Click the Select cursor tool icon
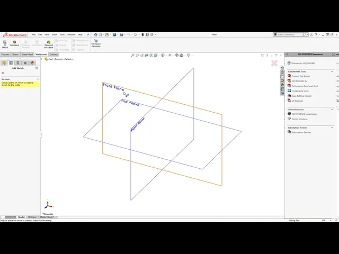This screenshot has height=254, width=339. (136, 34)
